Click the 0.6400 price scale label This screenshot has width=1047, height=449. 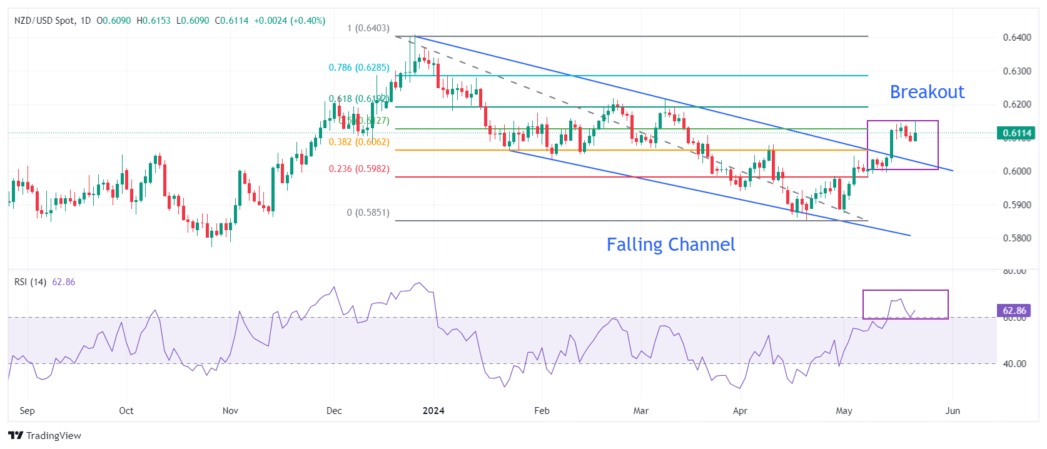tap(1017, 38)
